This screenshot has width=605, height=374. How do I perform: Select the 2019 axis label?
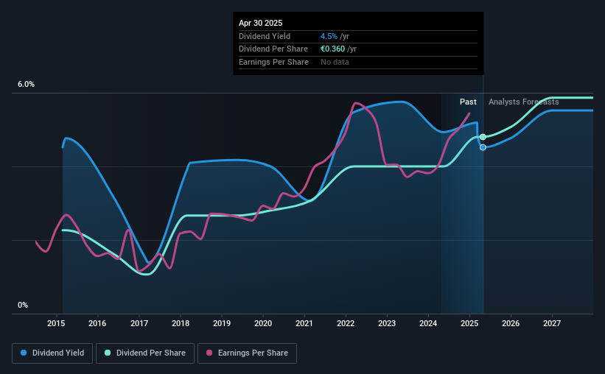click(222, 323)
